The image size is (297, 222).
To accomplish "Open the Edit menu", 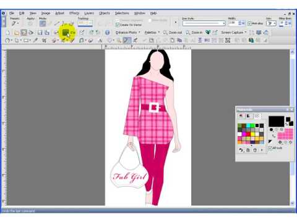I will (22, 13).
